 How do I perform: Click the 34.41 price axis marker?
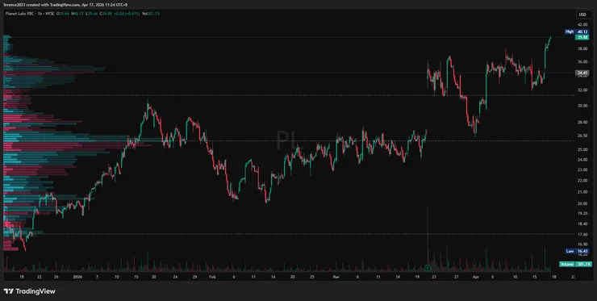582,73
